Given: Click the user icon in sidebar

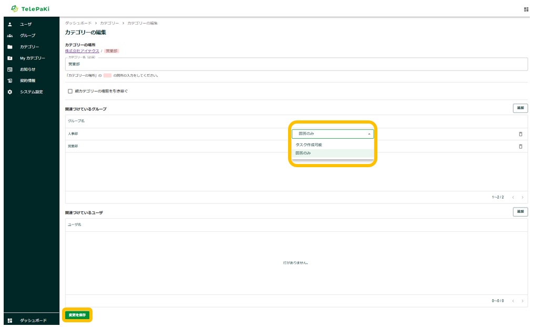Looking at the screenshot, I should pyautogui.click(x=10, y=24).
